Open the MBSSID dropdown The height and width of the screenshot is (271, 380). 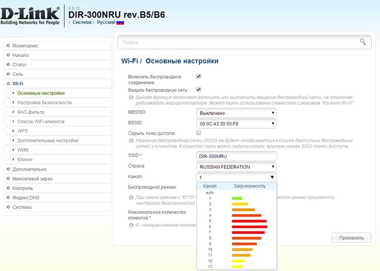(237, 113)
